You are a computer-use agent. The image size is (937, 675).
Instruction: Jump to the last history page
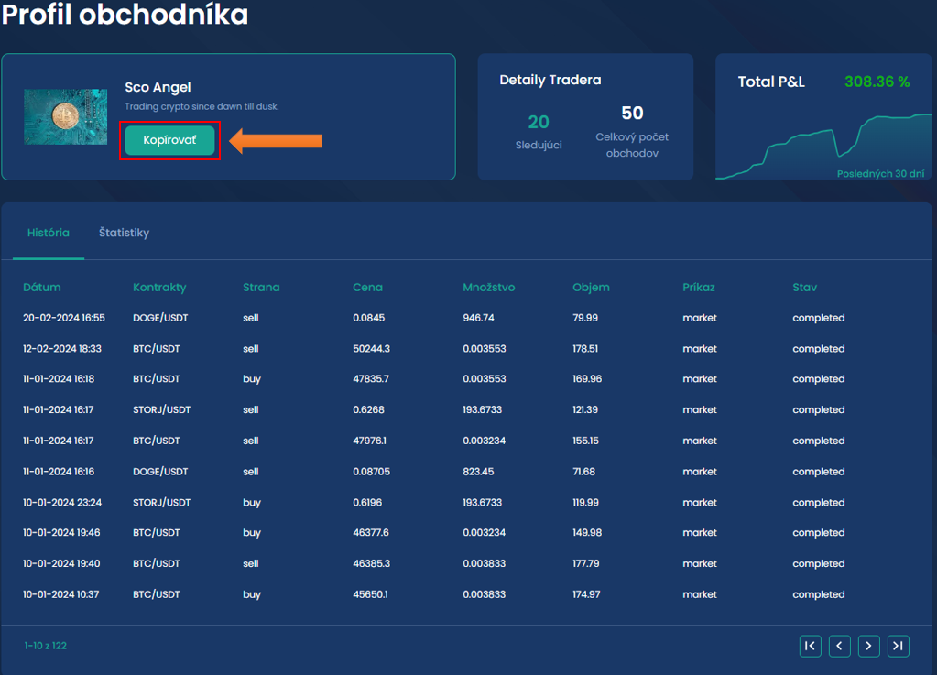[898, 646]
